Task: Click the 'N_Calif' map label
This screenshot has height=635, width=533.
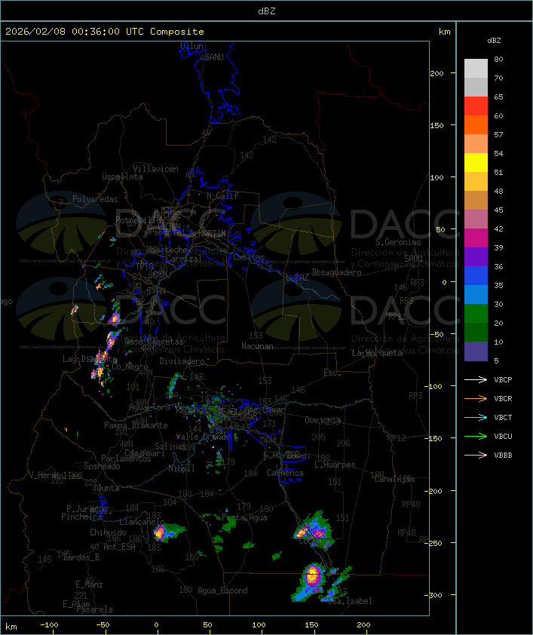Action: point(222,196)
